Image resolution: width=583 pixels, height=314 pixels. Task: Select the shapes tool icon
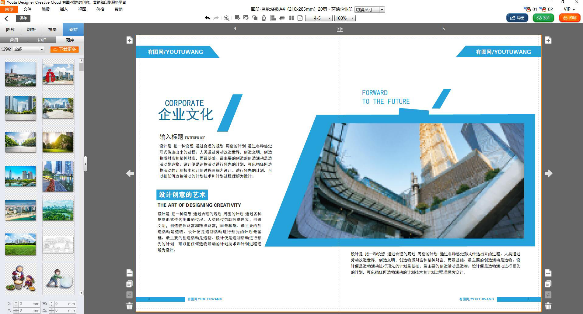(x=255, y=18)
